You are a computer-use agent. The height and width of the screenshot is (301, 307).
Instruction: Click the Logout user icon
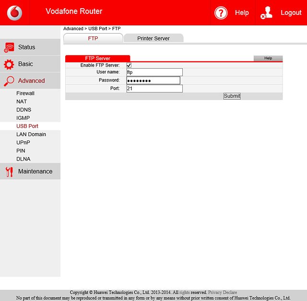click(x=266, y=13)
